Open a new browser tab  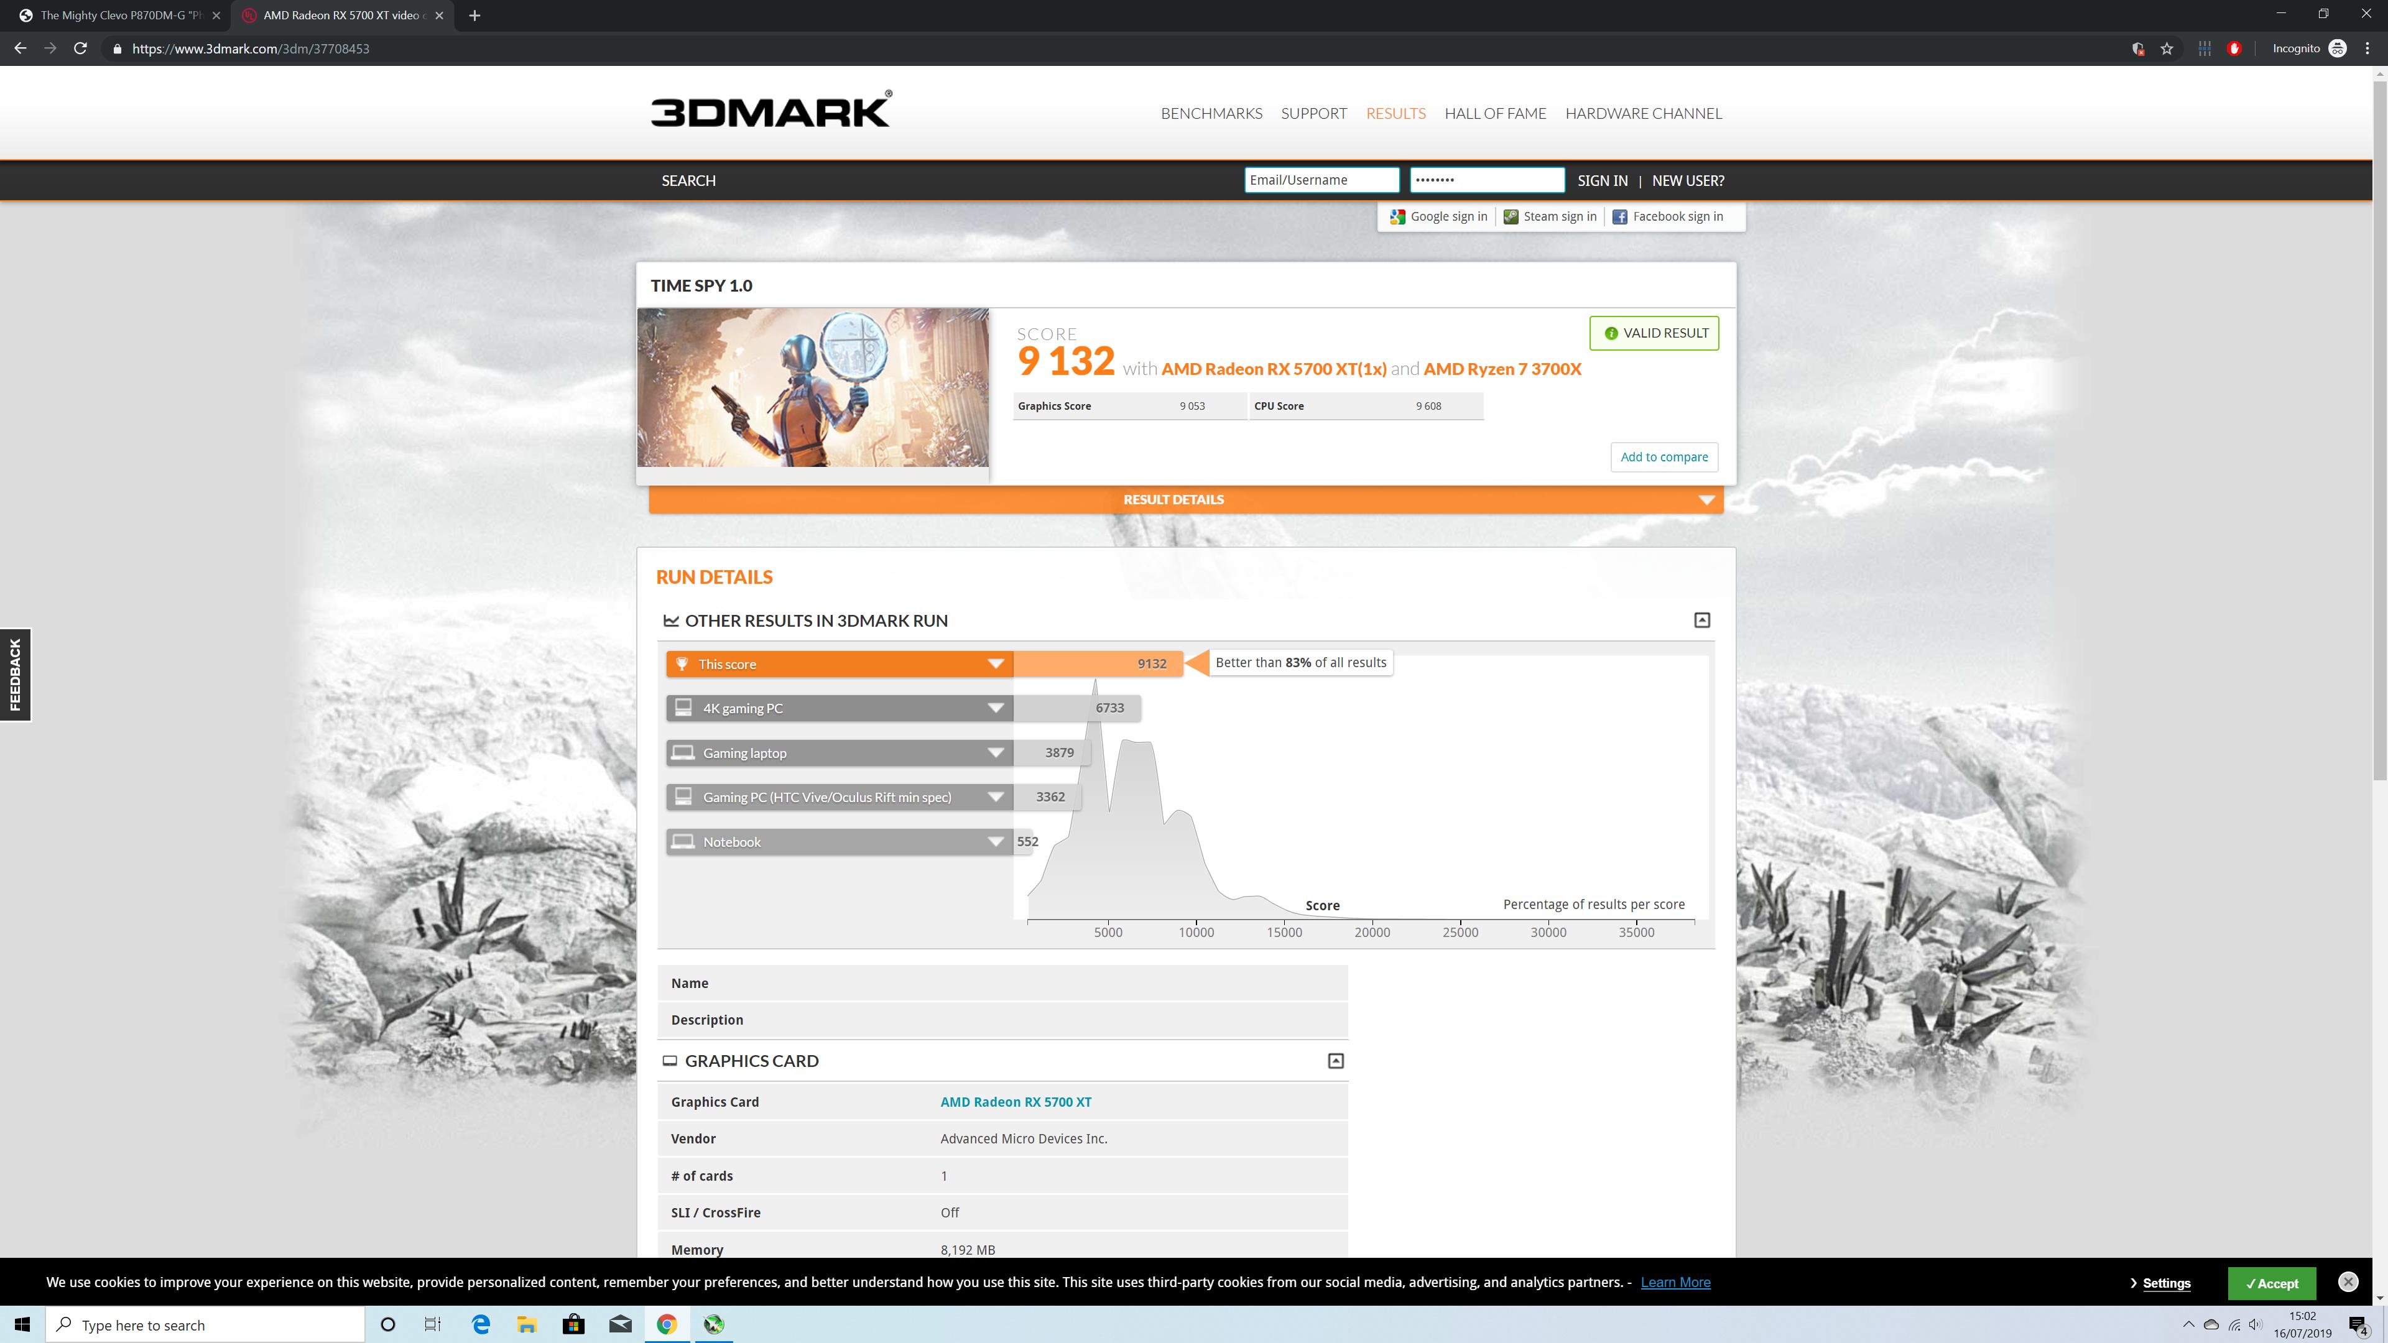474,15
